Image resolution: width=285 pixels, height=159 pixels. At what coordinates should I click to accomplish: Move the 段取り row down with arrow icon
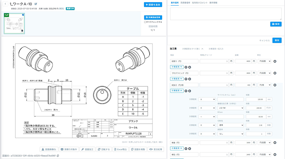tap(189, 67)
